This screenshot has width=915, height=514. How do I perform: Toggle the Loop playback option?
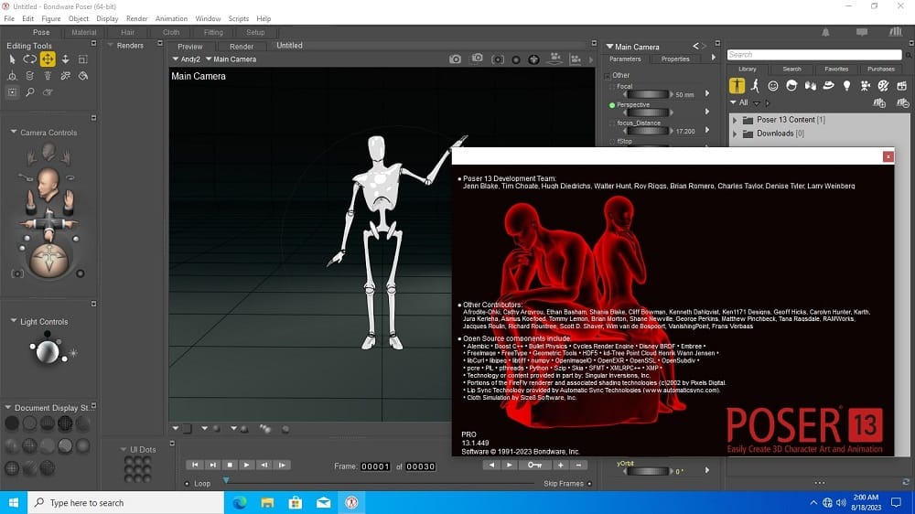[188, 484]
